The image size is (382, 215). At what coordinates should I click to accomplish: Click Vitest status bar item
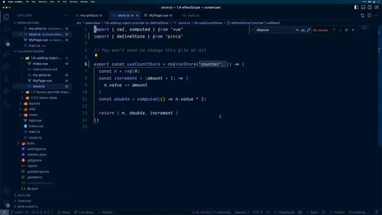64,213
